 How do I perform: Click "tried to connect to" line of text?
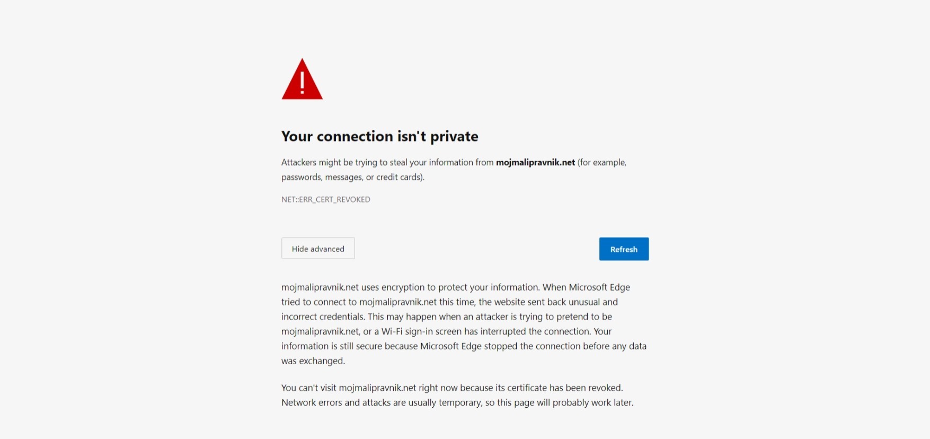pos(319,302)
